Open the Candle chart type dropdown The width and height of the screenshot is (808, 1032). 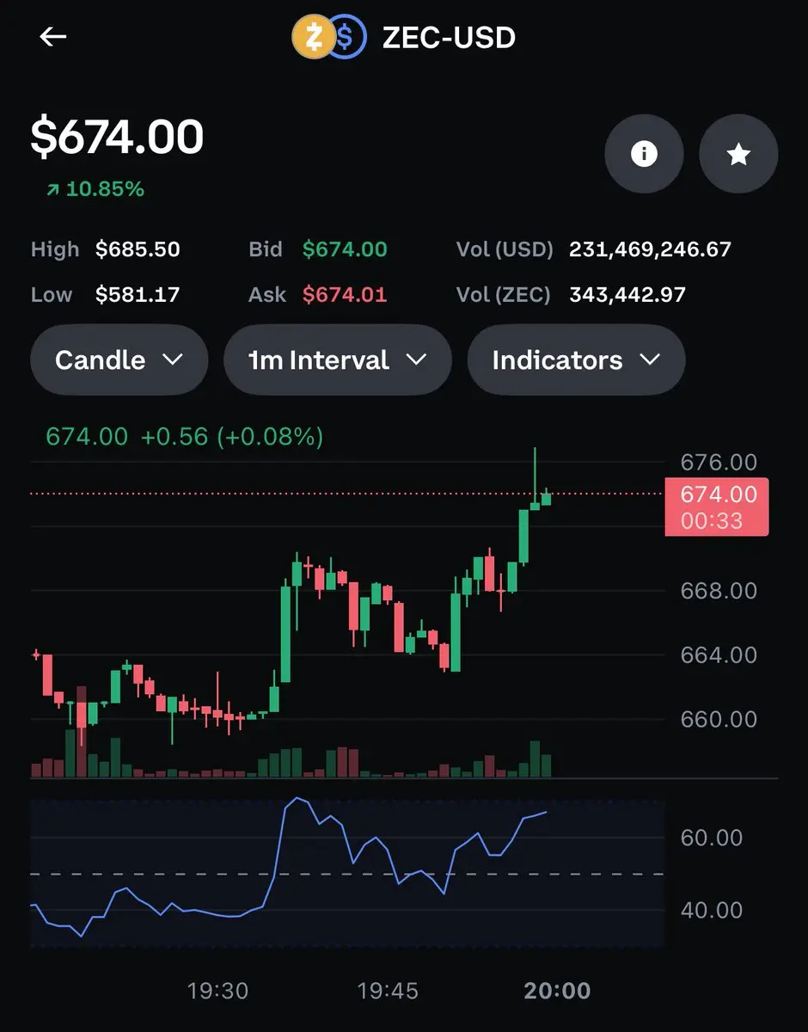pos(119,359)
